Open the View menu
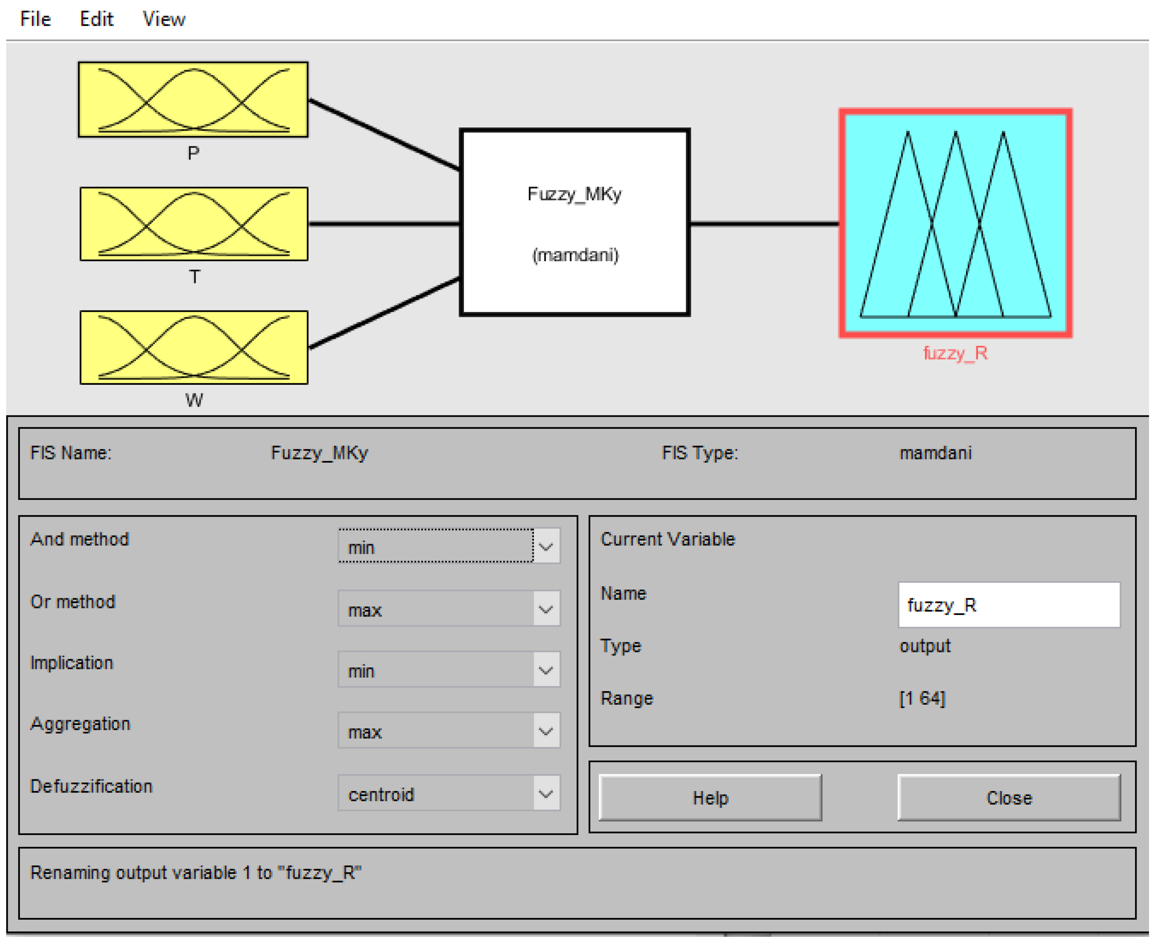This screenshot has width=1156, height=943. 164,19
